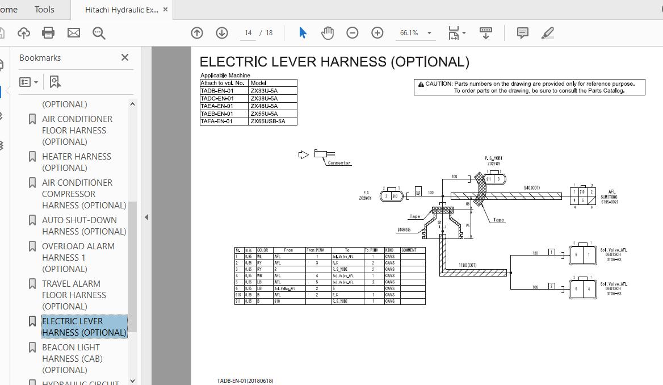
Task: Open the find text magnifier icon
Action: [x=99, y=33]
